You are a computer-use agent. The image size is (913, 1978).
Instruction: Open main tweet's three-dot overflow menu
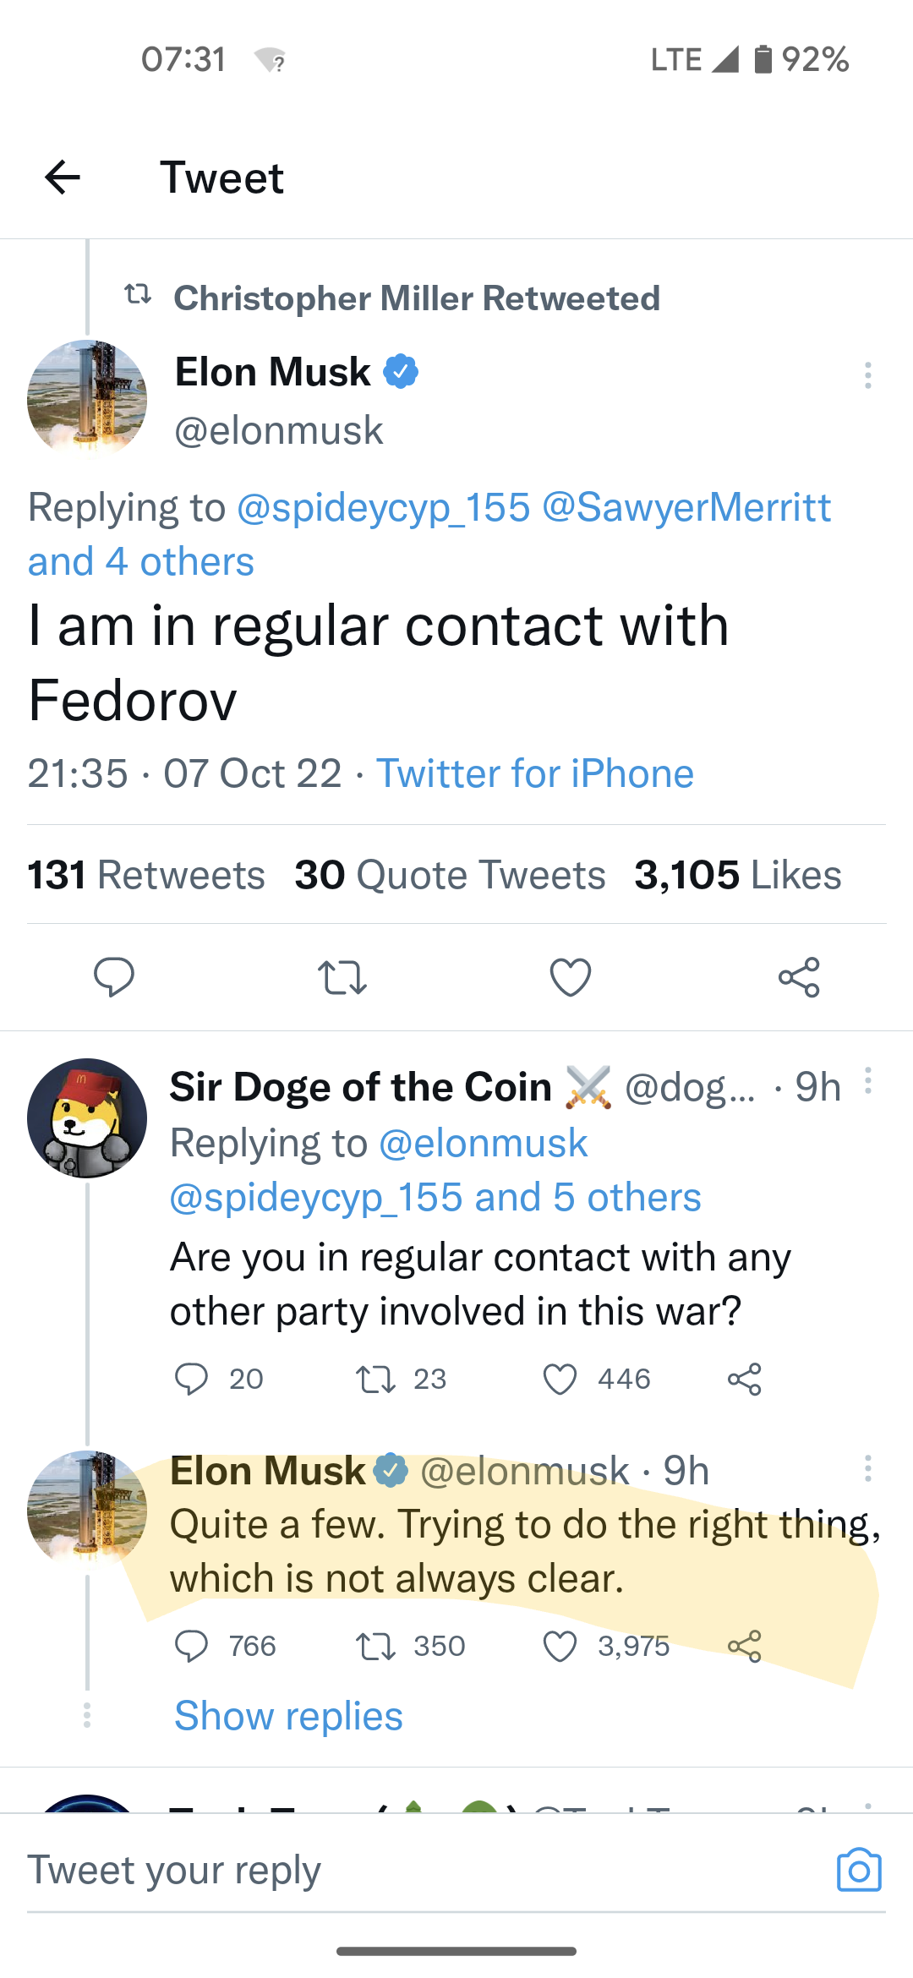[x=867, y=375]
